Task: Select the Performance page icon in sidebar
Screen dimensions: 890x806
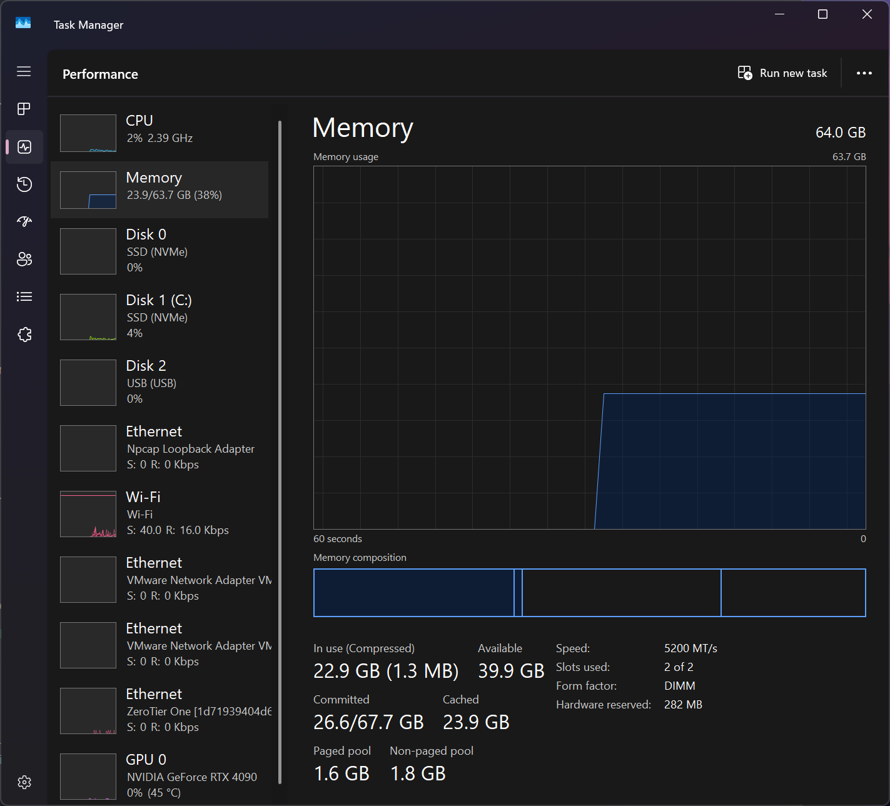Action: click(24, 147)
